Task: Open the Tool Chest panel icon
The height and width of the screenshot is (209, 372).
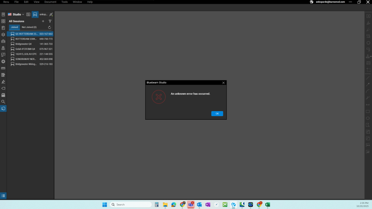Action: [x=3, y=41]
